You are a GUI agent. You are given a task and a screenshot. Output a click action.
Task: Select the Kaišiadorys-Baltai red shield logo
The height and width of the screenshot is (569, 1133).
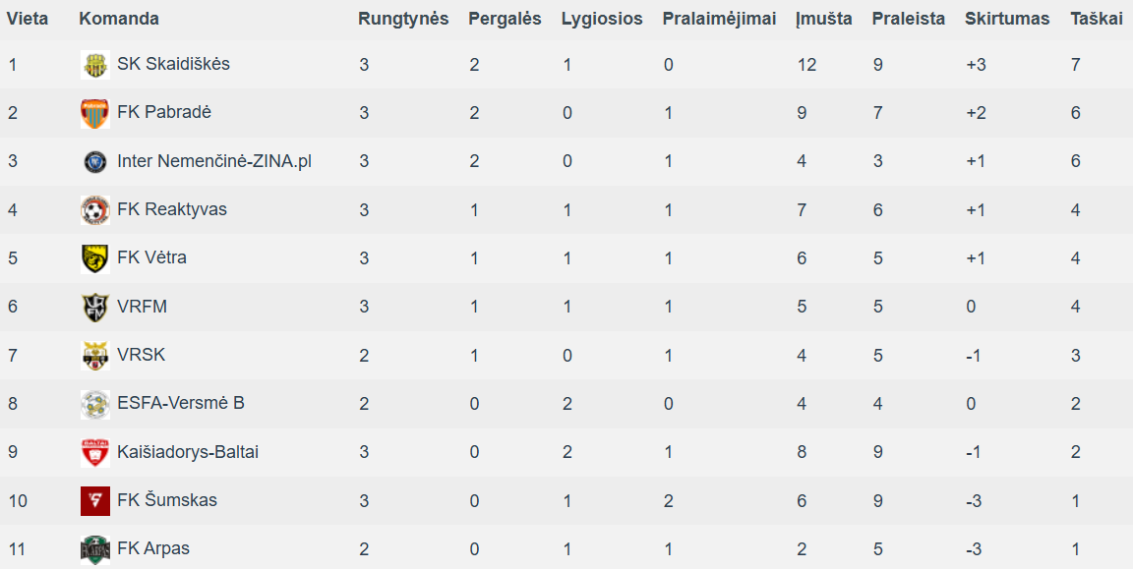point(95,453)
